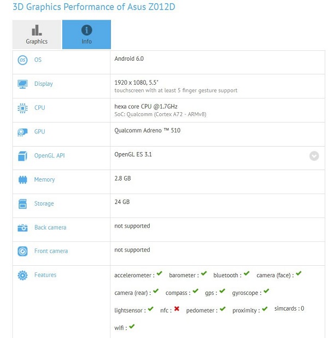Click the OpenGL API label
This screenshot has width=328, height=338.
click(x=49, y=155)
